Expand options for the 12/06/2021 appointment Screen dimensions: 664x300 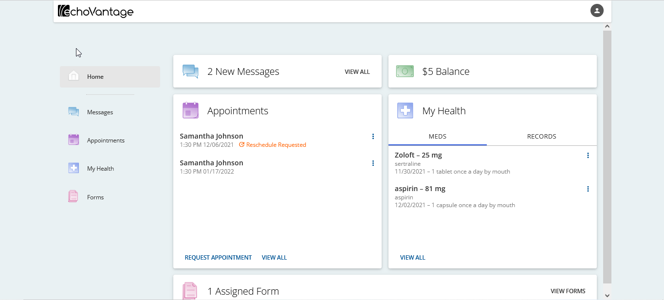click(373, 136)
